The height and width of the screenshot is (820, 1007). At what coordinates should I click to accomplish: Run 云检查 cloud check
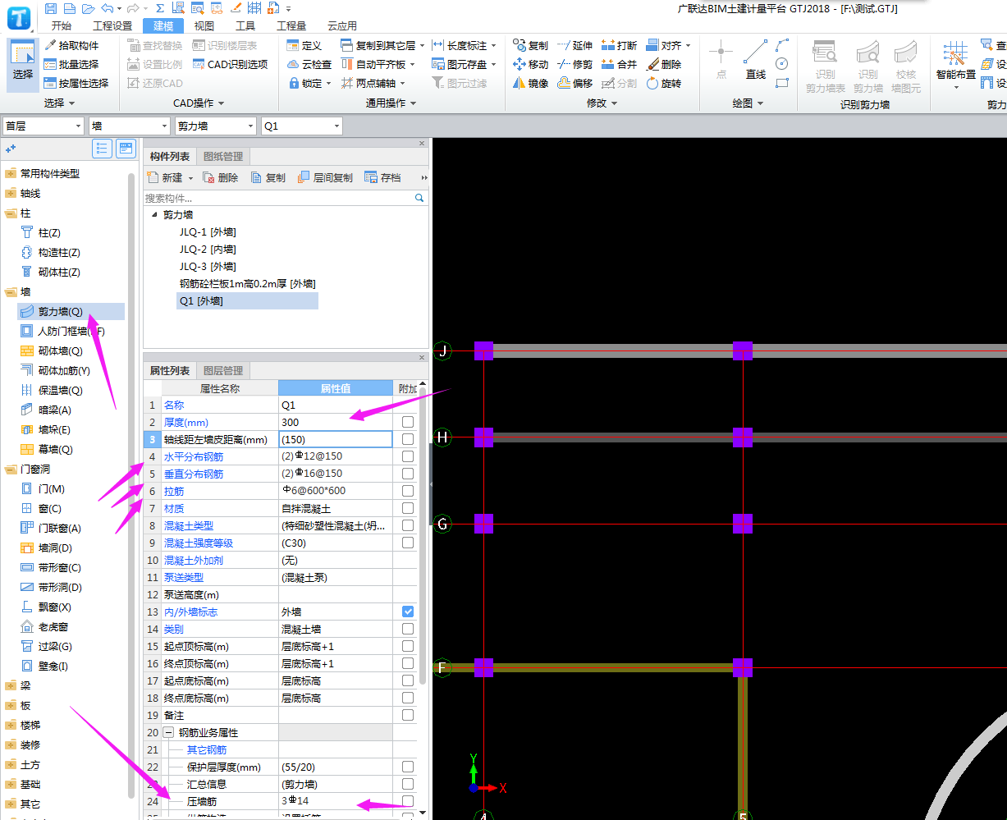click(x=309, y=64)
